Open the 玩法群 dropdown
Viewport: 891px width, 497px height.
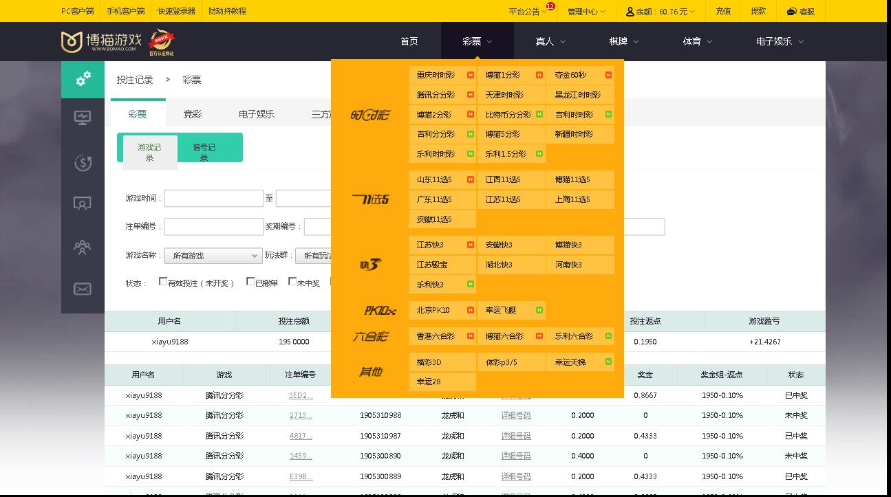[x=314, y=256]
